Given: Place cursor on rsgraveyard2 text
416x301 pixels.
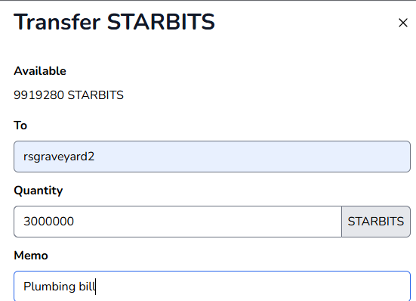Looking at the screenshot, I should (59, 157).
